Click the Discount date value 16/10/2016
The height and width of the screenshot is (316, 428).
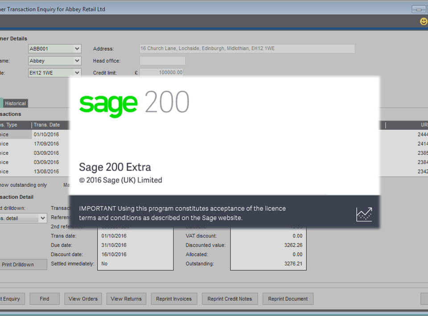[114, 254]
